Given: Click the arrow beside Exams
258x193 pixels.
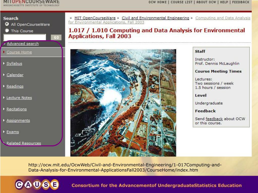Looking at the screenshot, I should [4, 132].
